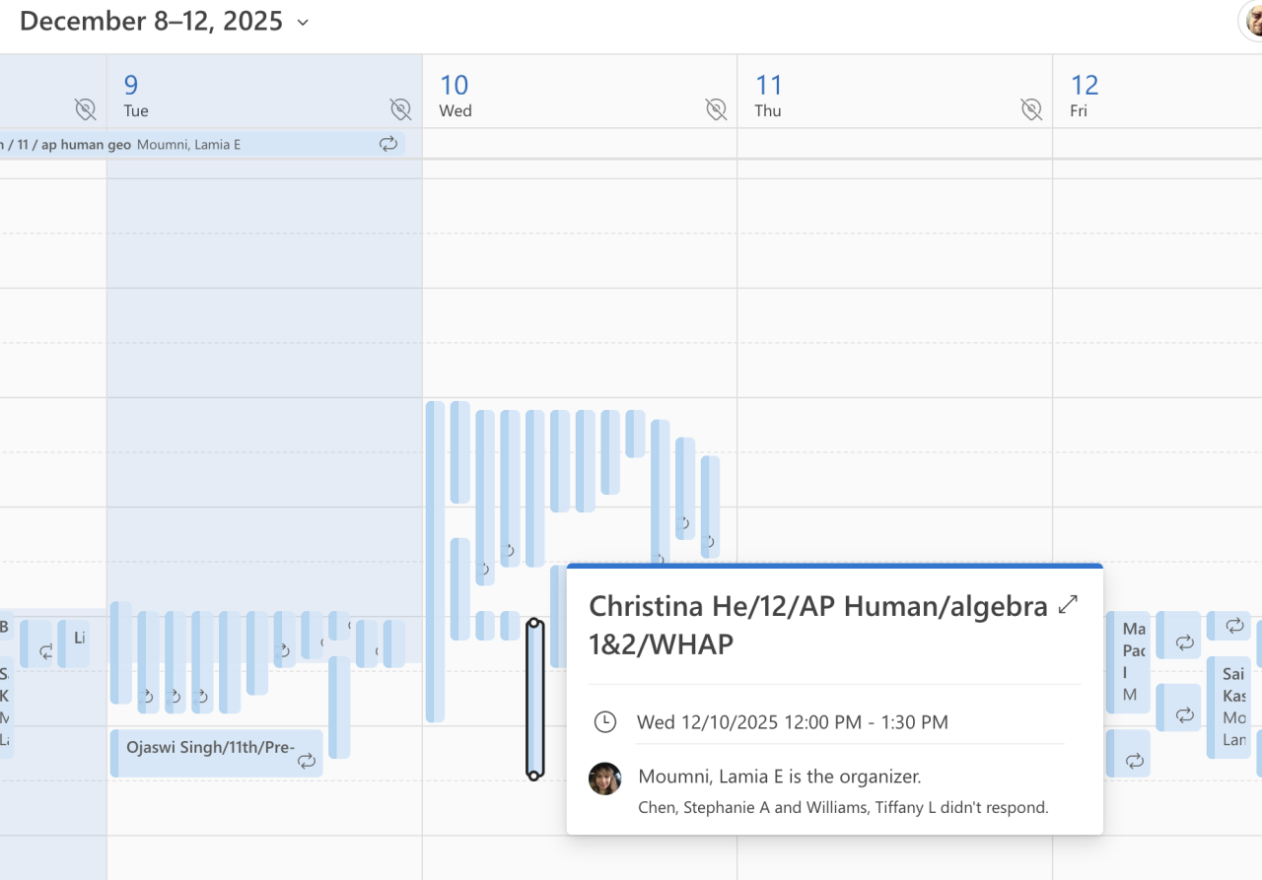This screenshot has width=1262, height=880.
Task: Open the December 8–12, 2025 date picker
Action: click(151, 21)
